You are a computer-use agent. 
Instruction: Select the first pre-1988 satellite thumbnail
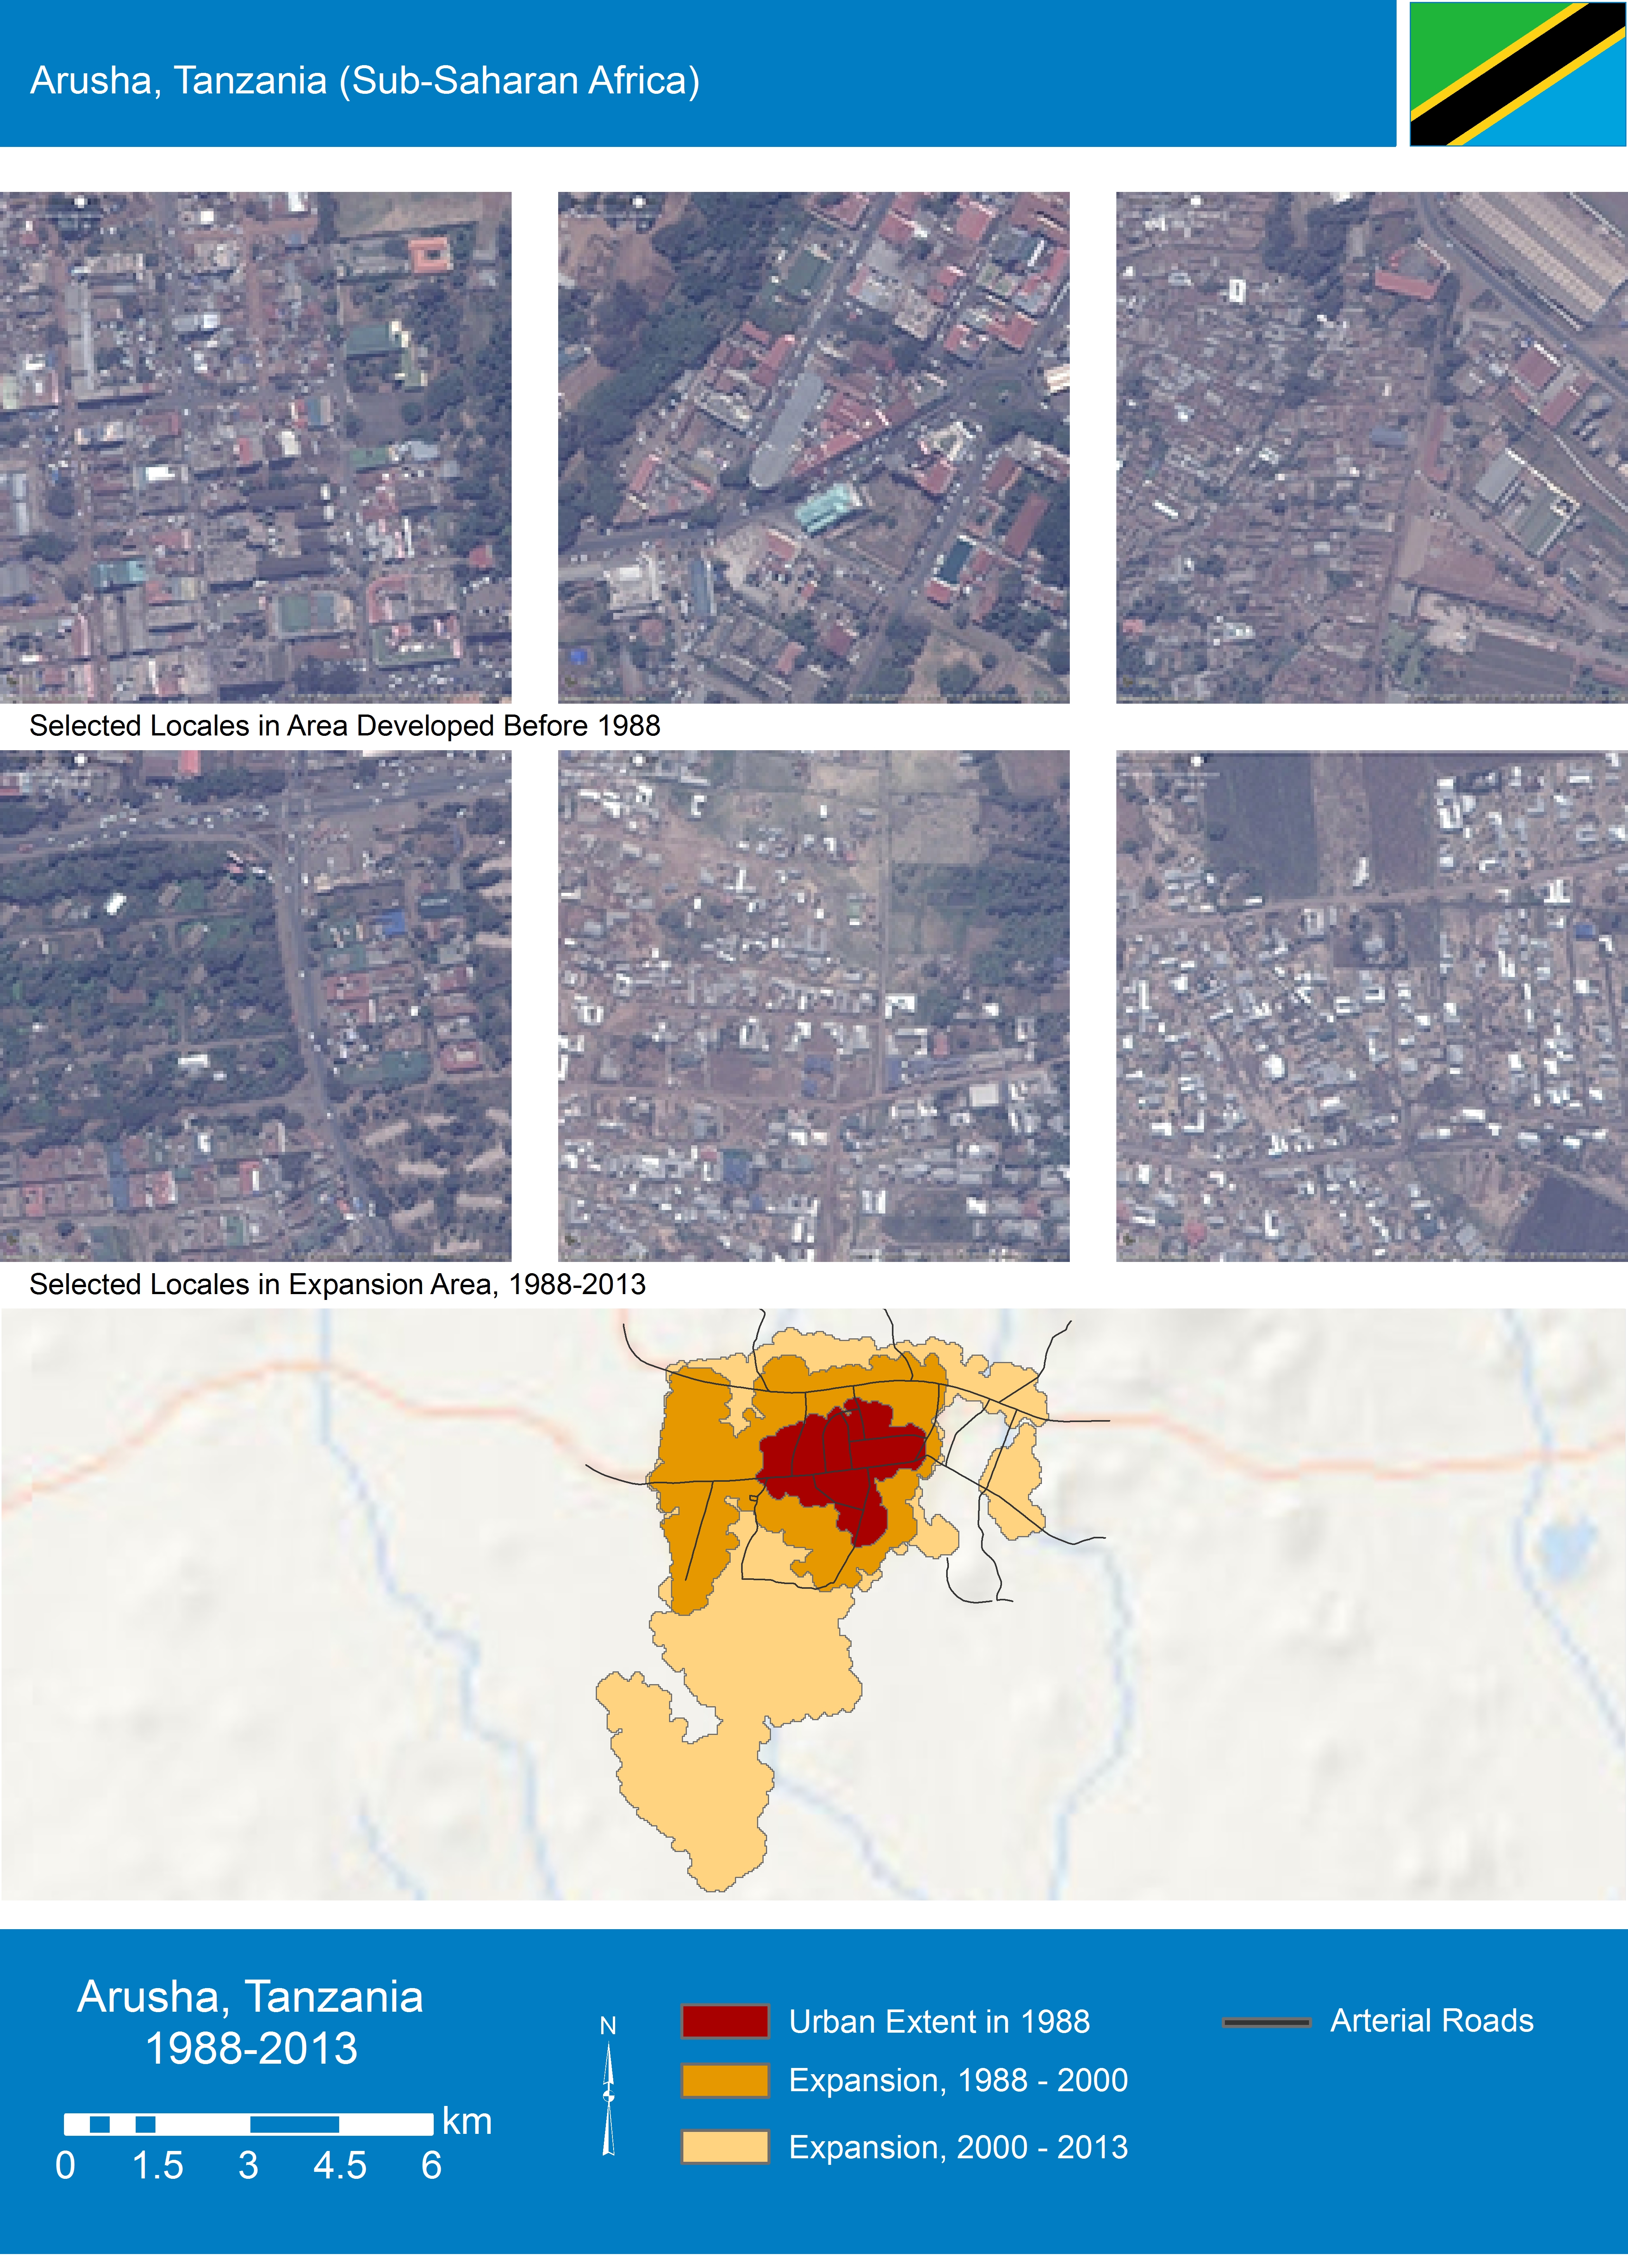coord(255,447)
